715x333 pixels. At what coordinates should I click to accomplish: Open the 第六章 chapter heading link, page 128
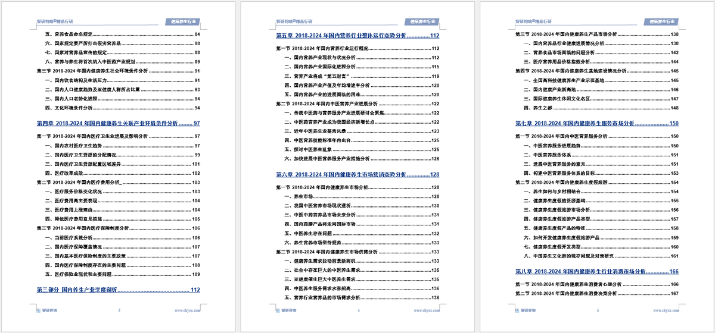click(x=357, y=174)
